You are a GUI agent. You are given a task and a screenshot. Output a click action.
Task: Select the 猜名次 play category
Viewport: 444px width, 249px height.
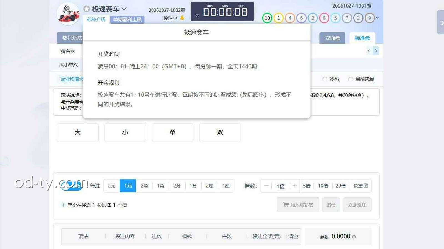pyautogui.click(x=68, y=51)
